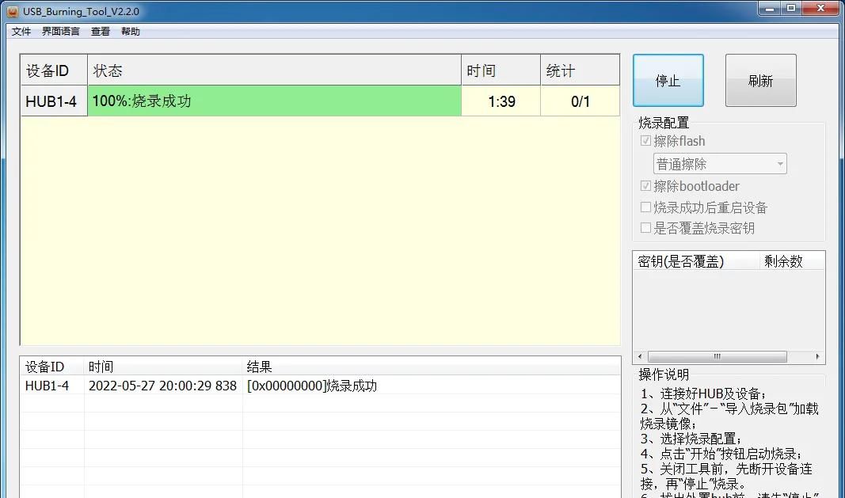845x498 pixels.
Task: Enable 是否覆盖烧录密钥 checkbox
Action: click(x=645, y=228)
